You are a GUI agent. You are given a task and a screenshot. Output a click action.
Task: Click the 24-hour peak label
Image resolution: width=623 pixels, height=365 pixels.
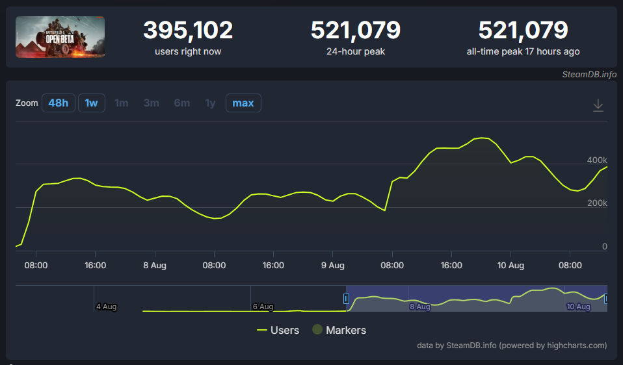356,51
